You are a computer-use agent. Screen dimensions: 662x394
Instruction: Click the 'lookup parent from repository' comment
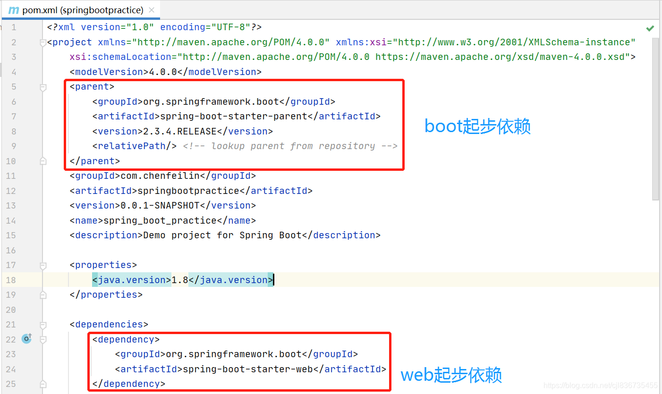290,146
